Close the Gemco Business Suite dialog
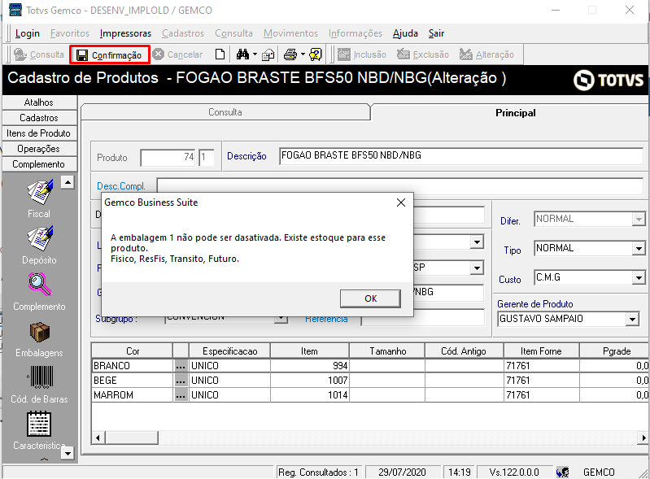This screenshot has height=479, width=650. [401, 202]
